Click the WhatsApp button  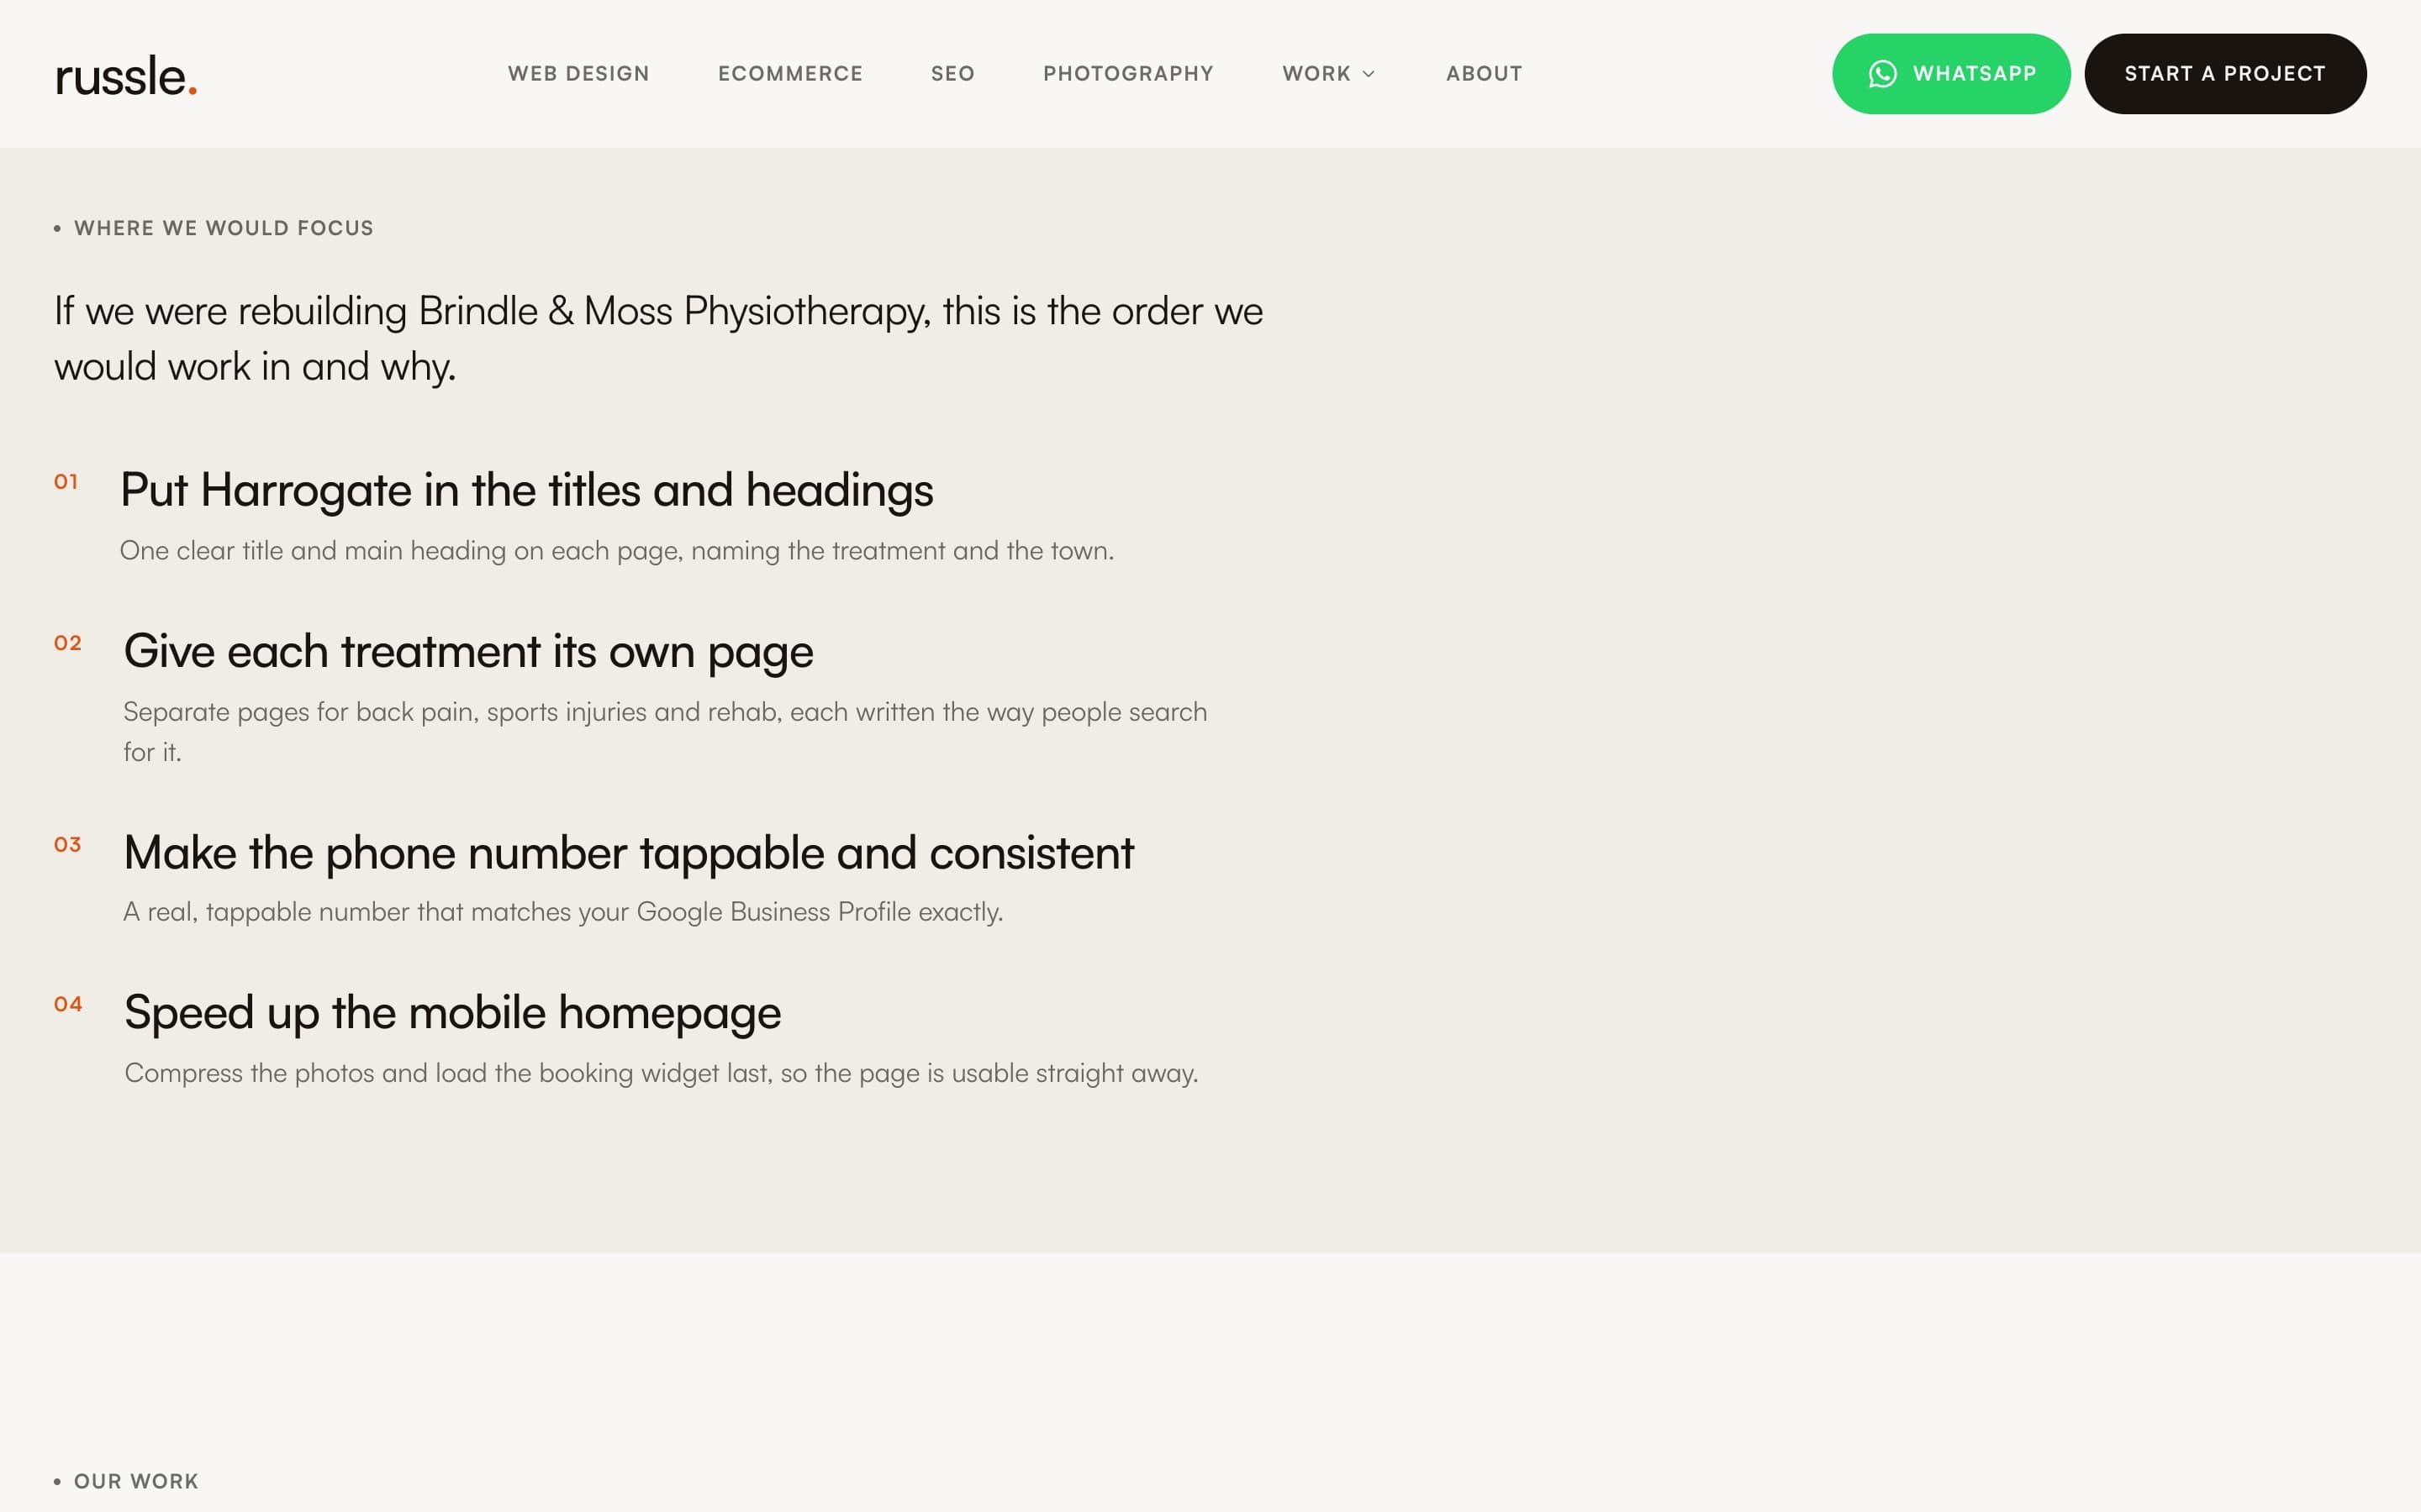[1951, 74]
